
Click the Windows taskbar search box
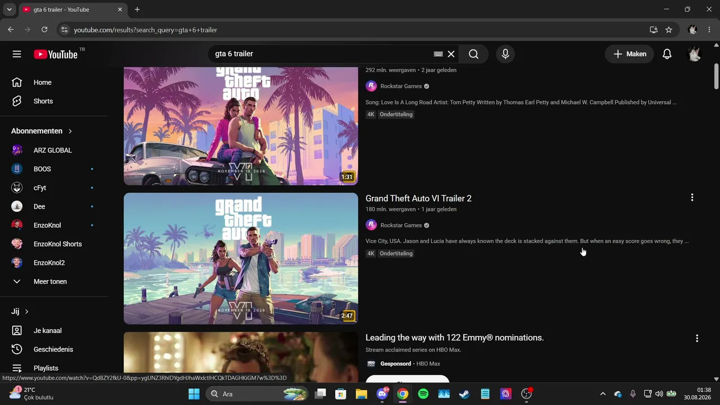[258, 394]
